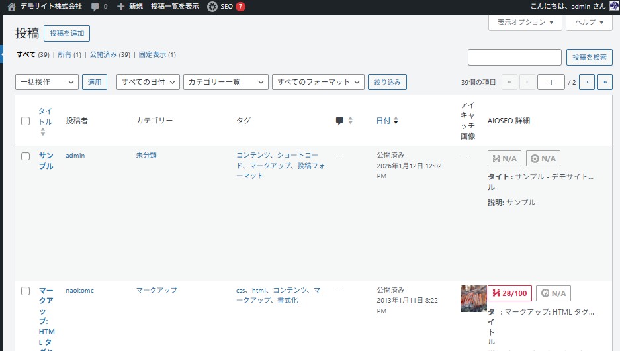Image resolution: width=620 pixels, height=351 pixels.
Task: Sort by the comments bubble column icon
Action: pos(339,121)
